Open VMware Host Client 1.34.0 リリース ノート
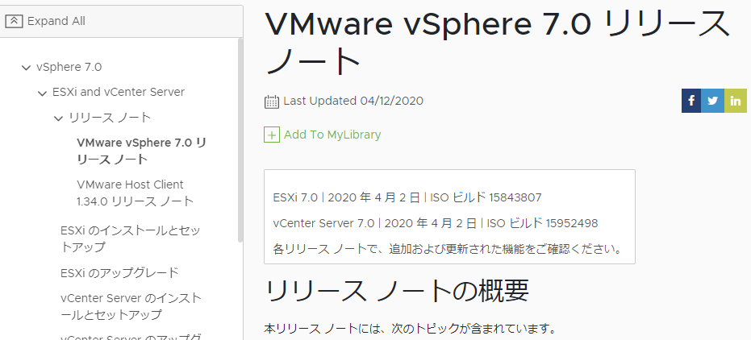Image resolution: width=751 pixels, height=340 pixels. click(x=135, y=193)
